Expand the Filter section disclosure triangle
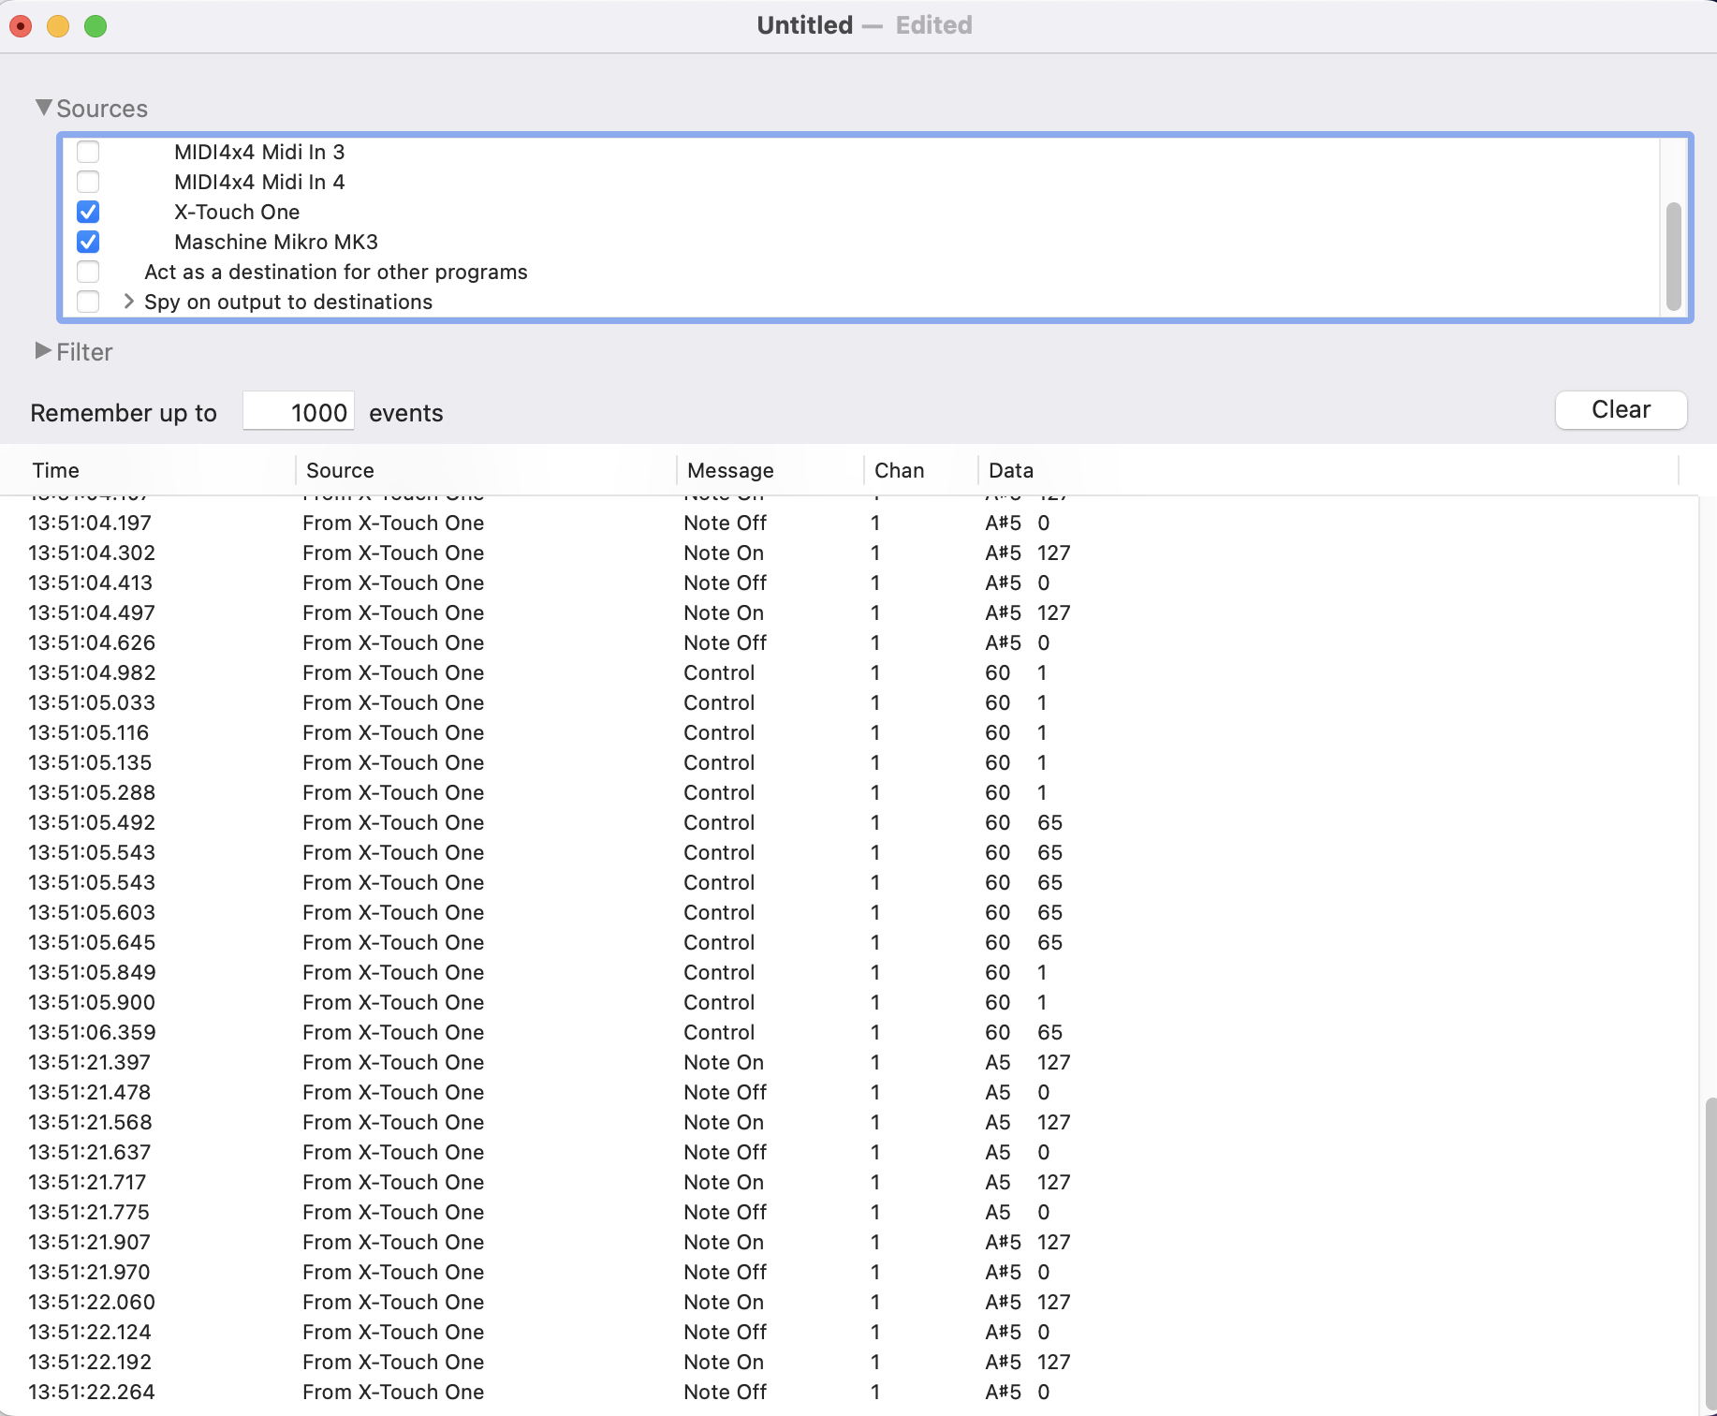This screenshot has height=1416, width=1717. point(43,351)
